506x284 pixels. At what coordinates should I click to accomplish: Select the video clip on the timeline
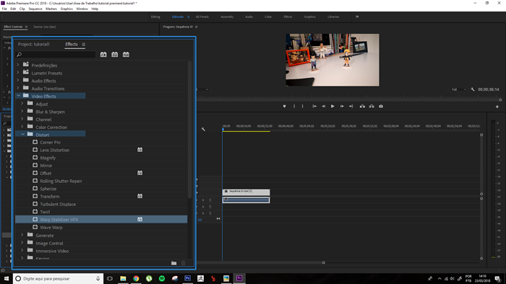[246, 192]
